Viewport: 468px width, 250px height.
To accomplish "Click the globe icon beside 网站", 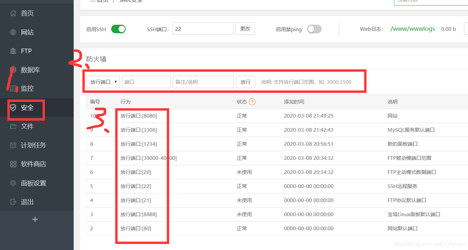I will click(13, 33).
